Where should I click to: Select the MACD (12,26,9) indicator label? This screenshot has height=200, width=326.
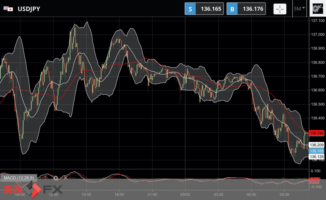pos(19,178)
